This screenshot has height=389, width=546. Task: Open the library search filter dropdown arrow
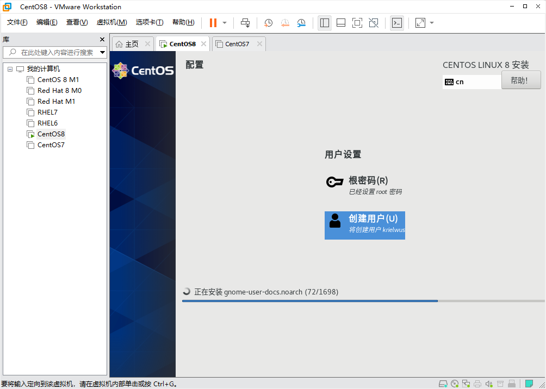click(x=102, y=53)
